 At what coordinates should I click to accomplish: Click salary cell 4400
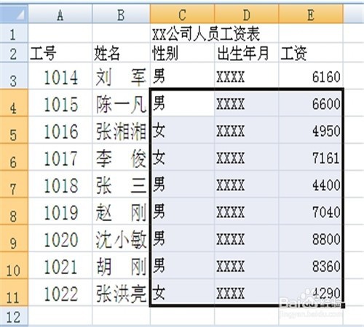coord(311,184)
